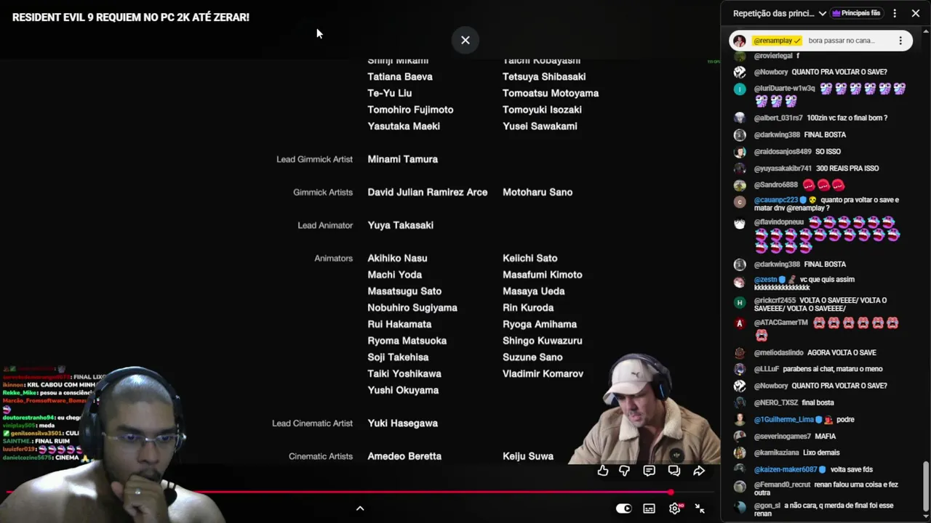Open the chat panel three-dot options menu
The image size is (931, 523).
pyautogui.click(x=895, y=13)
